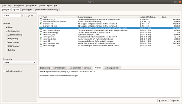Enable Beschreibung search checkbox

coord(6,38)
